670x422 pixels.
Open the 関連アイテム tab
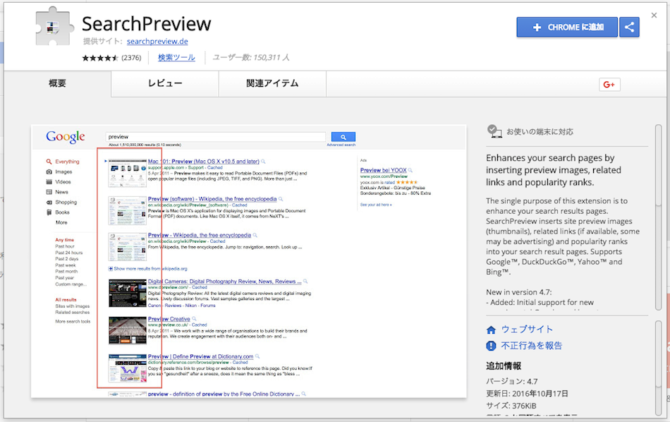click(272, 83)
